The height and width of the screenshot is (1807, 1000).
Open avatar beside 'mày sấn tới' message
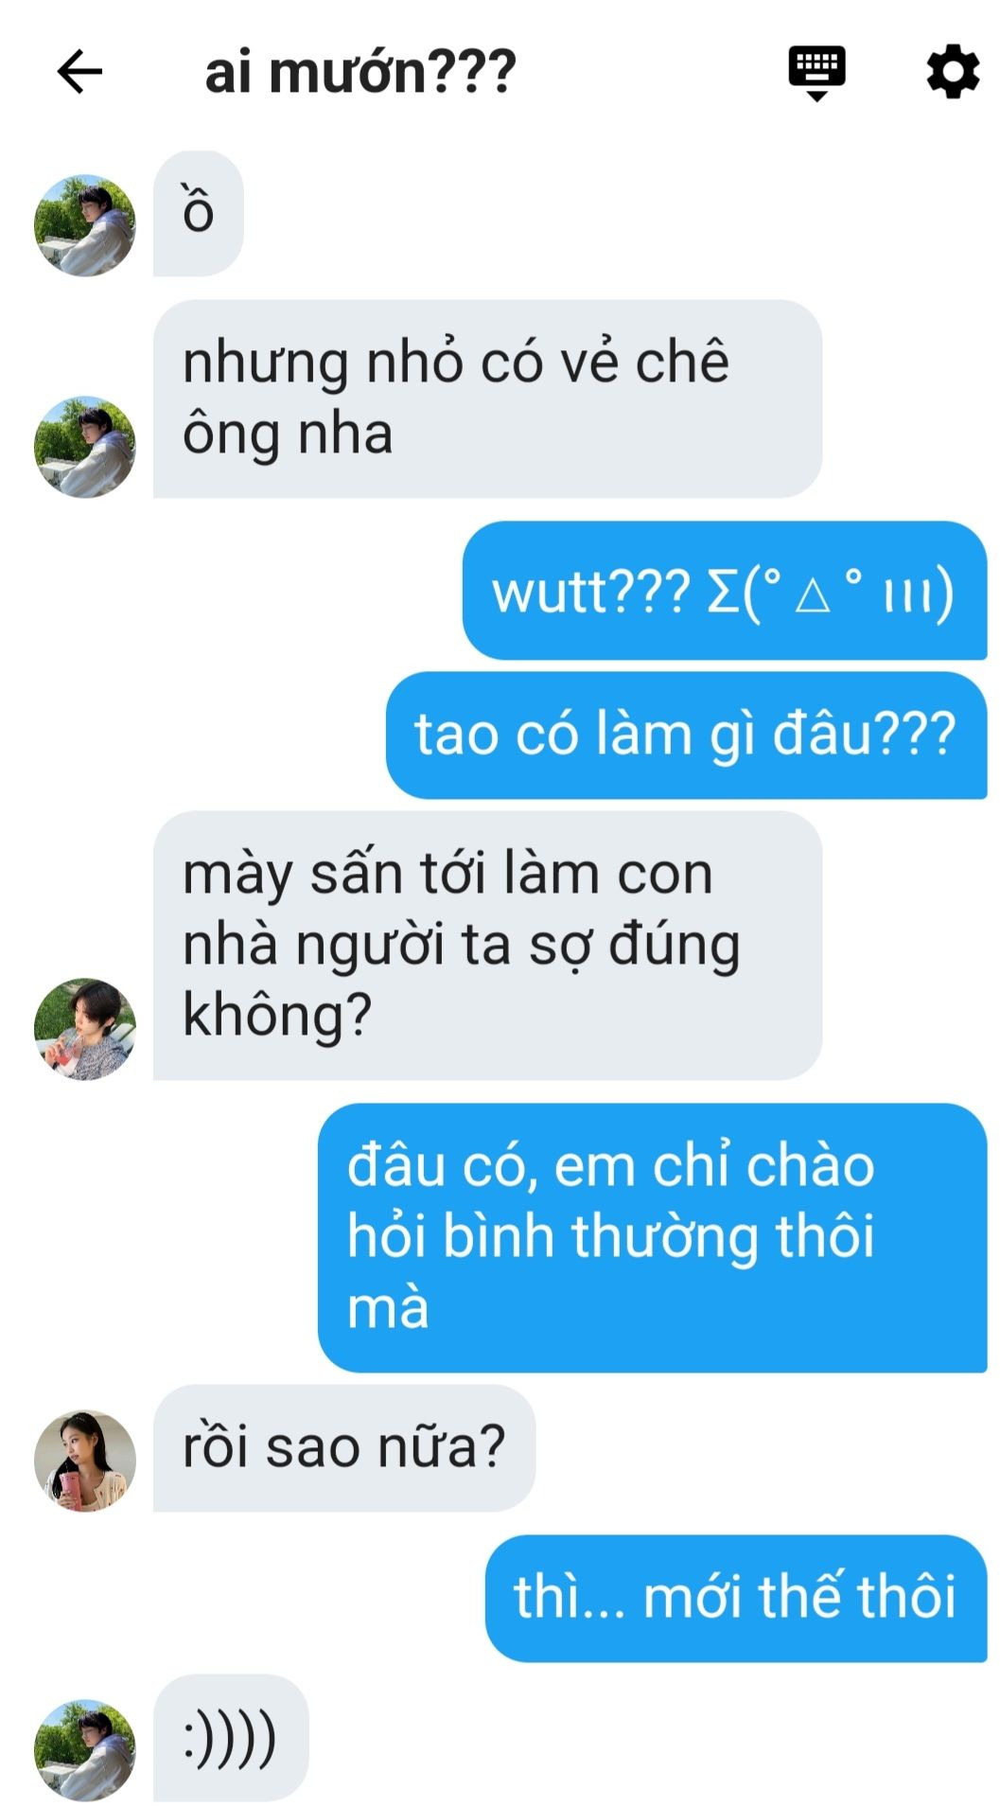(85, 1029)
